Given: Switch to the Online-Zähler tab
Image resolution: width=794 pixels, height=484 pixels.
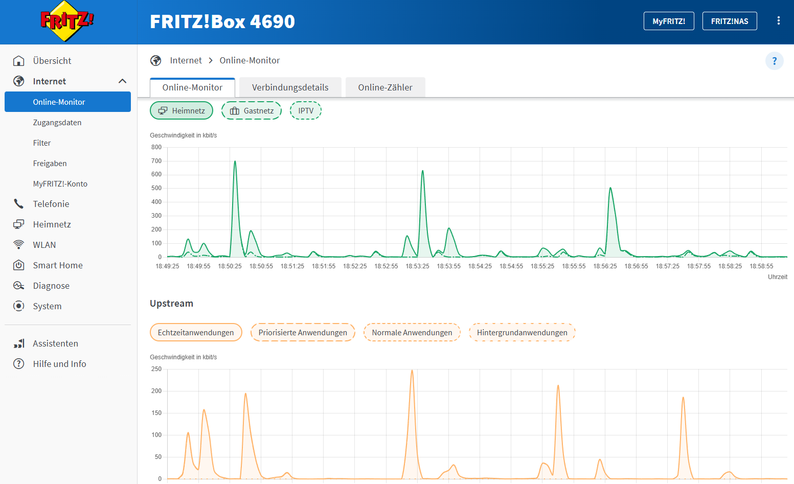Looking at the screenshot, I should [x=385, y=87].
